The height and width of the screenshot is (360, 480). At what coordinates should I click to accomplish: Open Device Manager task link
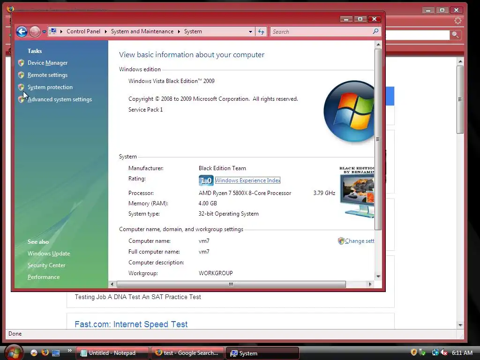(x=47, y=63)
